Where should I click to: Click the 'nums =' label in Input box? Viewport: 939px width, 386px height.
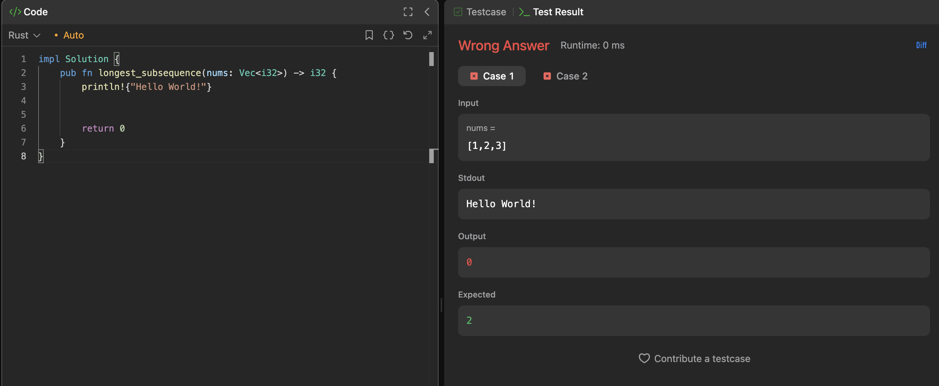481,128
